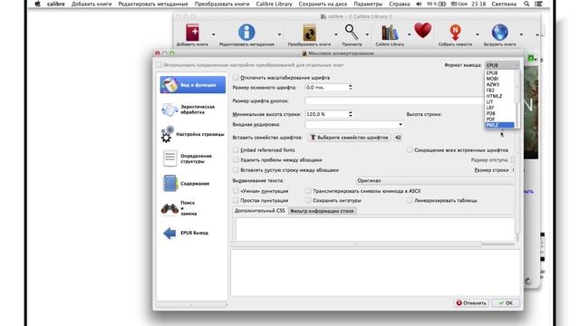Toggle Сохранять лигатуры checkbox
The height and width of the screenshot is (326, 580).
[x=308, y=200]
